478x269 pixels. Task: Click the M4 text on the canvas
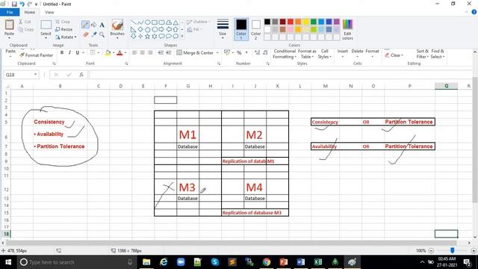tap(254, 188)
